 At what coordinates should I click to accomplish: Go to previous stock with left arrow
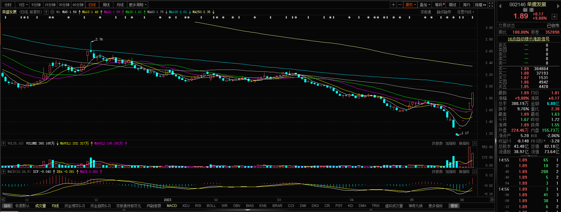[x=500, y=6]
